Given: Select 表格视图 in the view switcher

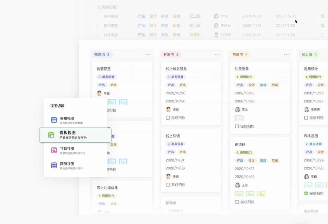Looking at the screenshot, I should click(x=75, y=120).
